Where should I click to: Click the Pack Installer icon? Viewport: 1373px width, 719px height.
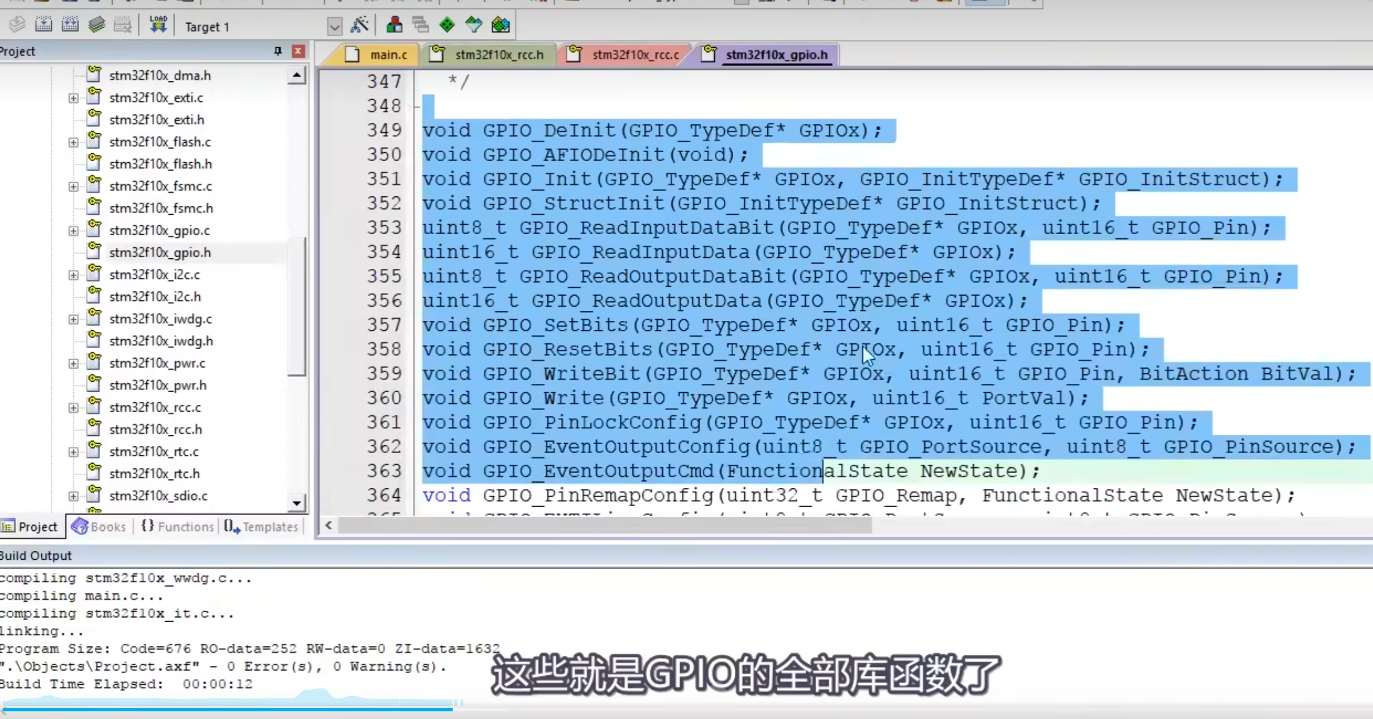(500, 25)
